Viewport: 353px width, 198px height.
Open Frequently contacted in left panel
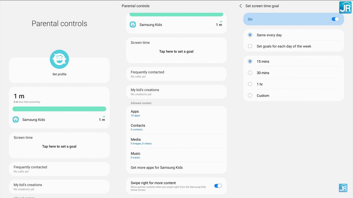(x=59, y=169)
